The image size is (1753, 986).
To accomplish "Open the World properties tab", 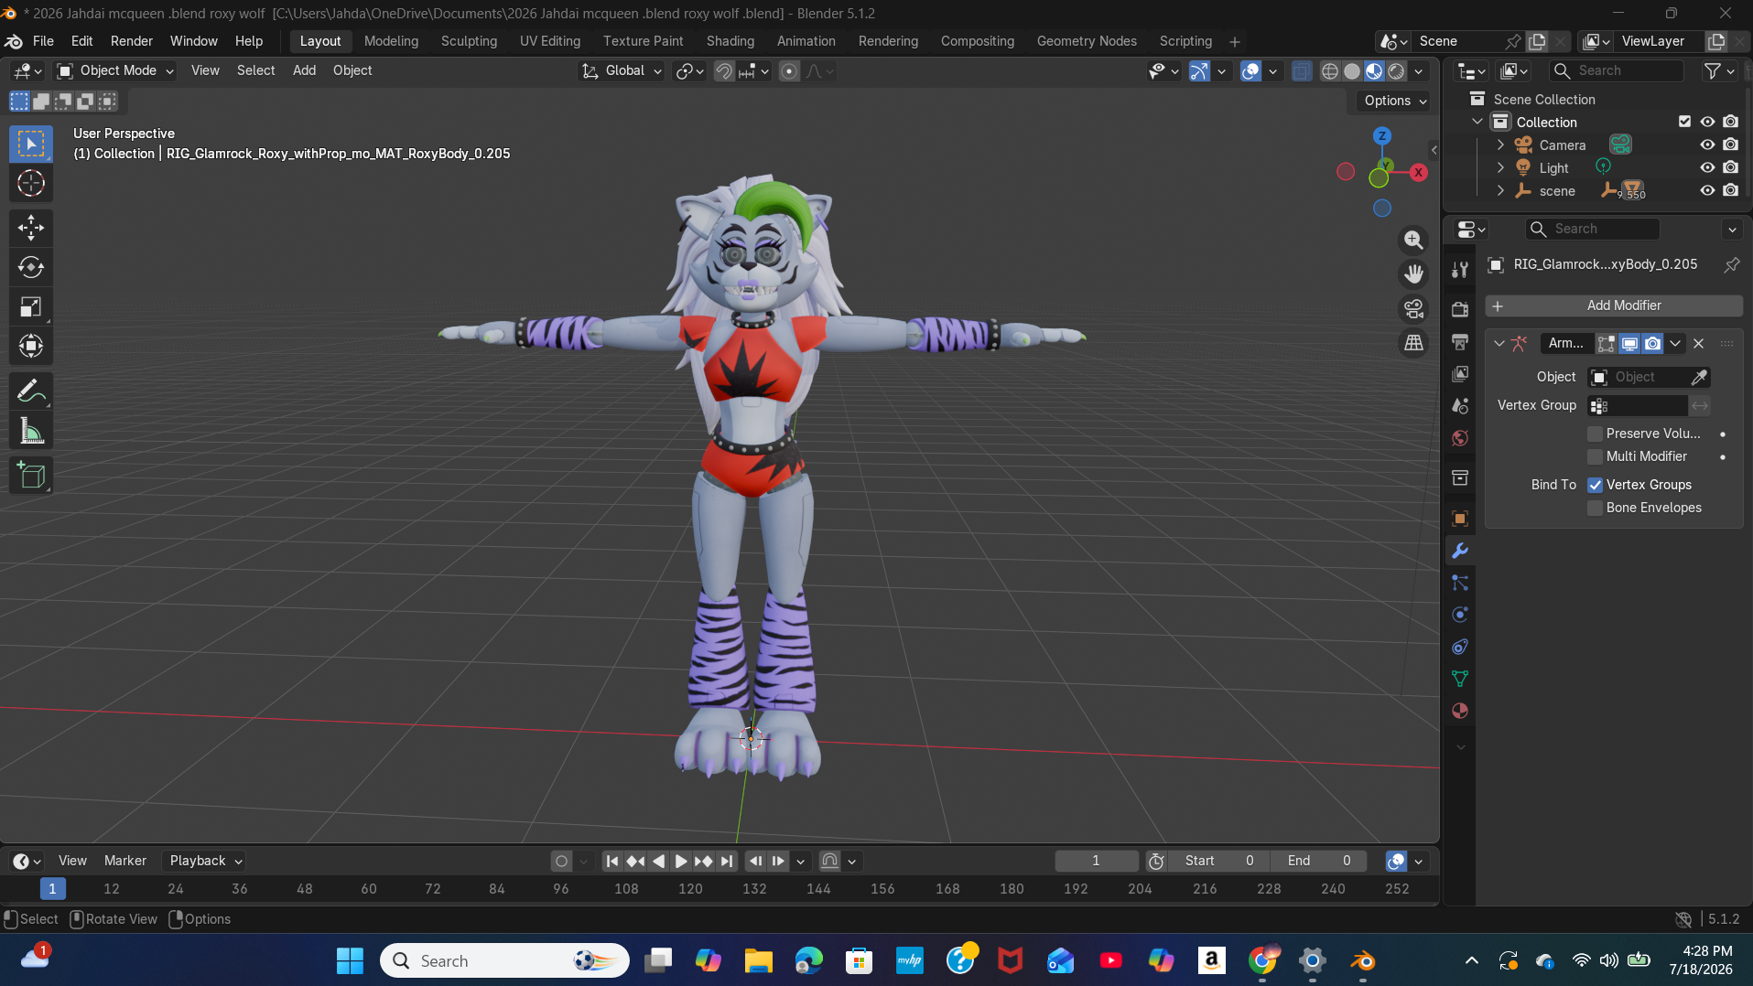I will click(x=1460, y=438).
